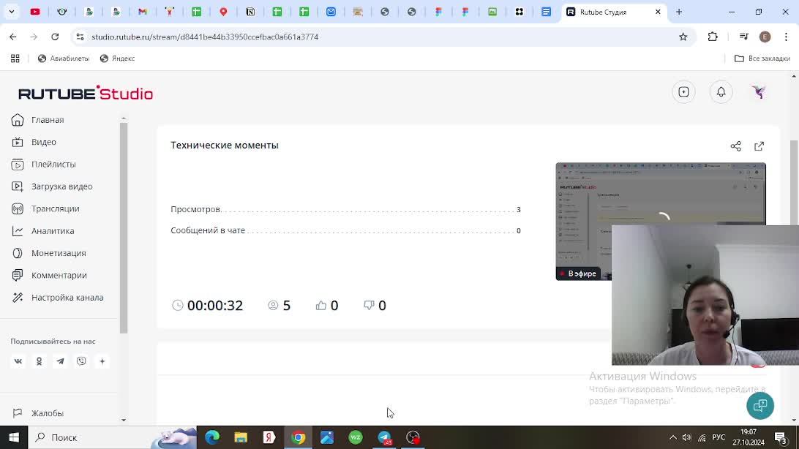Open Все закладки folder
This screenshot has width=799, height=449.
coord(762,59)
